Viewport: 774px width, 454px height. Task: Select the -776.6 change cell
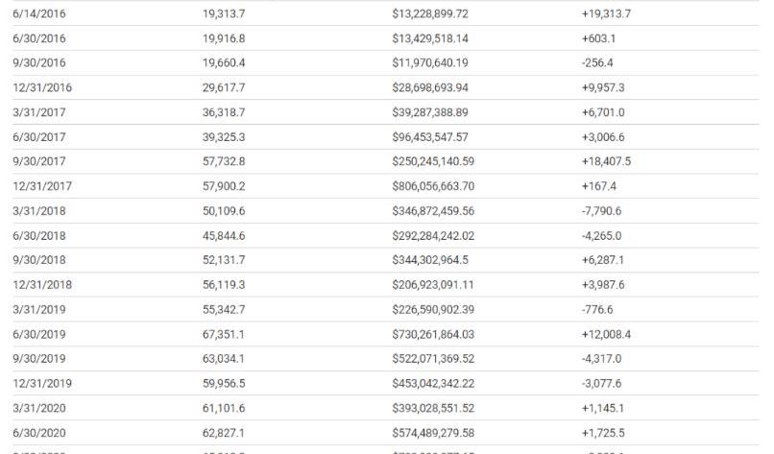click(x=598, y=309)
